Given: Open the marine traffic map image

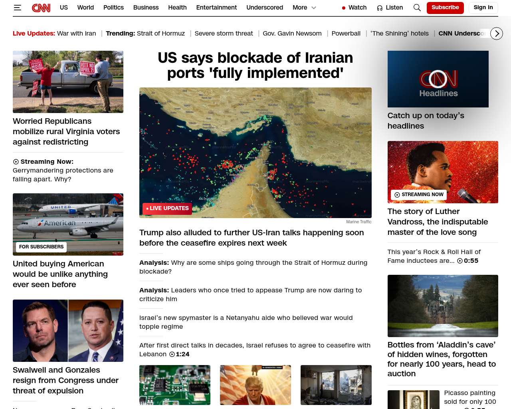Looking at the screenshot, I should click(255, 153).
